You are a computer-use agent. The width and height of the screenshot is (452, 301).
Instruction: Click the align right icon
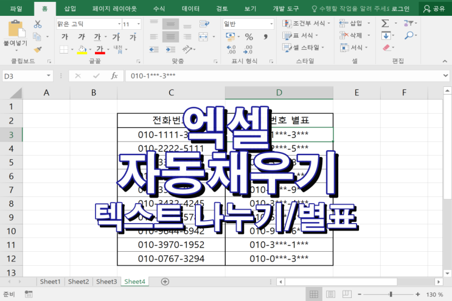pos(187,36)
